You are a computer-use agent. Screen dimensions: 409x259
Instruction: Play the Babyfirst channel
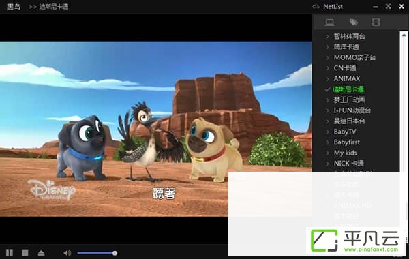tap(347, 142)
